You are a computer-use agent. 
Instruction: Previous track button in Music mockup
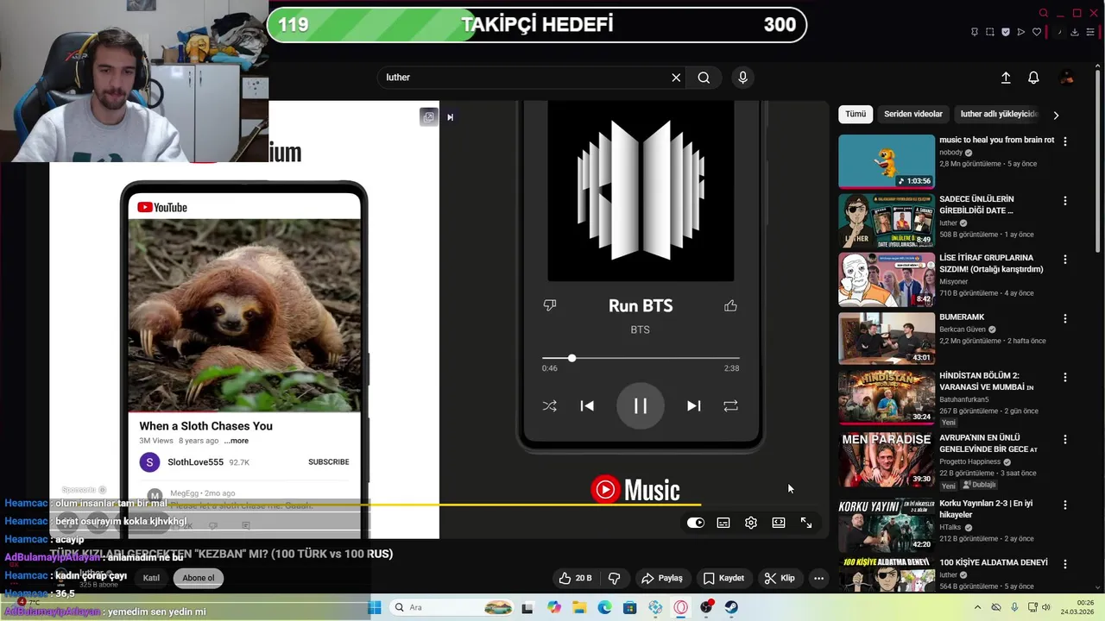(587, 405)
